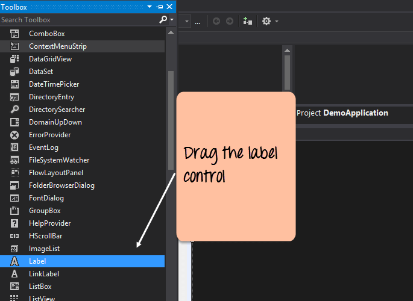Select the FolderBrowserDialog icon
The image size is (413, 301).
click(x=15, y=185)
